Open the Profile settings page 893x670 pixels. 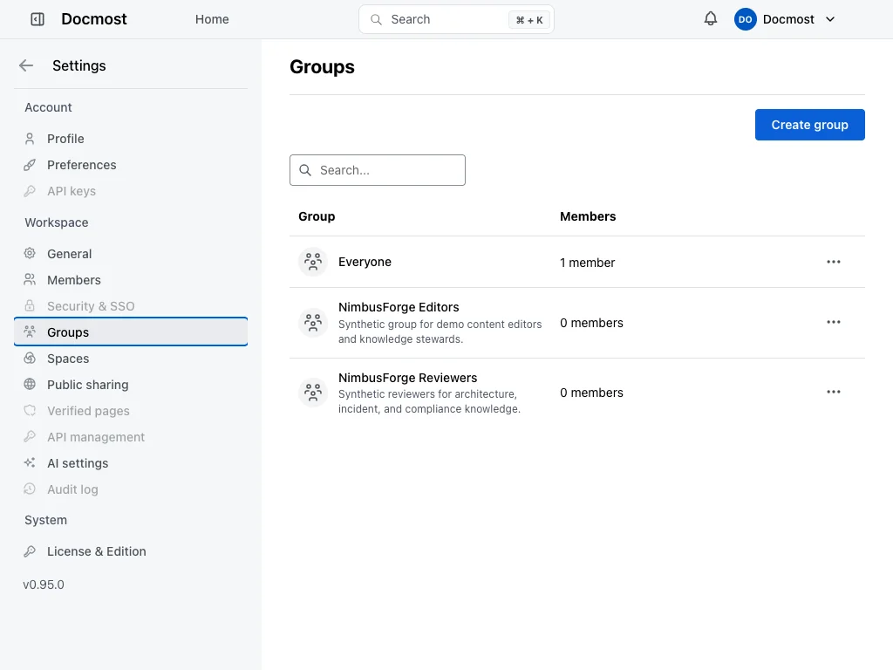[131, 139]
